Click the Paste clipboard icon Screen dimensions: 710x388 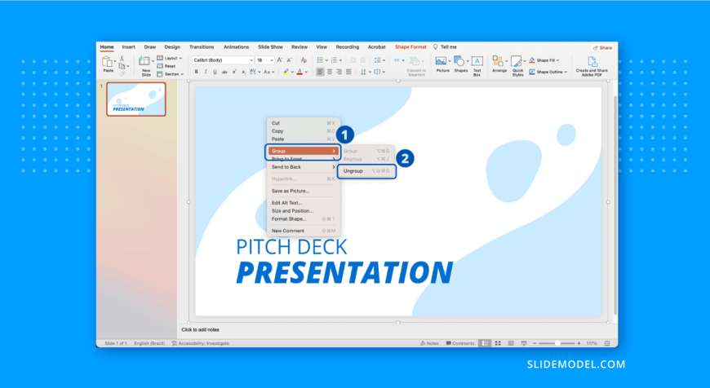click(x=107, y=62)
